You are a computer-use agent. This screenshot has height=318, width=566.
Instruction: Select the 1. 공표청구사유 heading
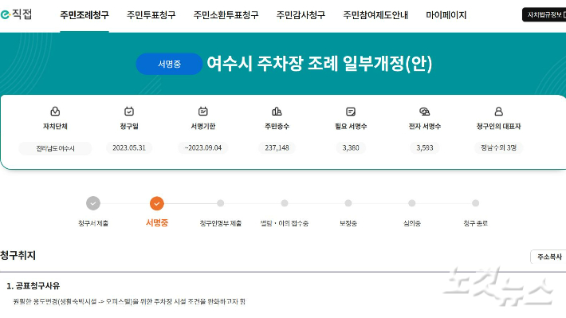[33, 286]
